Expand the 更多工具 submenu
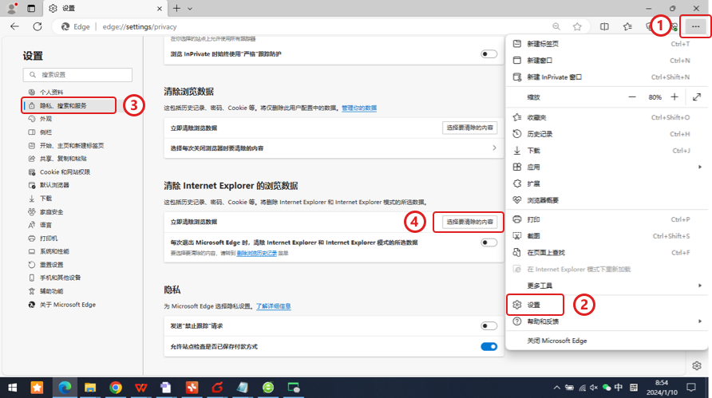Viewport: 712px width, 398px height. pyautogui.click(x=607, y=286)
